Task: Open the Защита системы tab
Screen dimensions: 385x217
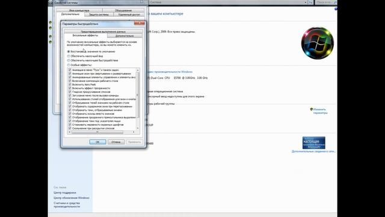Action: tap(99, 14)
